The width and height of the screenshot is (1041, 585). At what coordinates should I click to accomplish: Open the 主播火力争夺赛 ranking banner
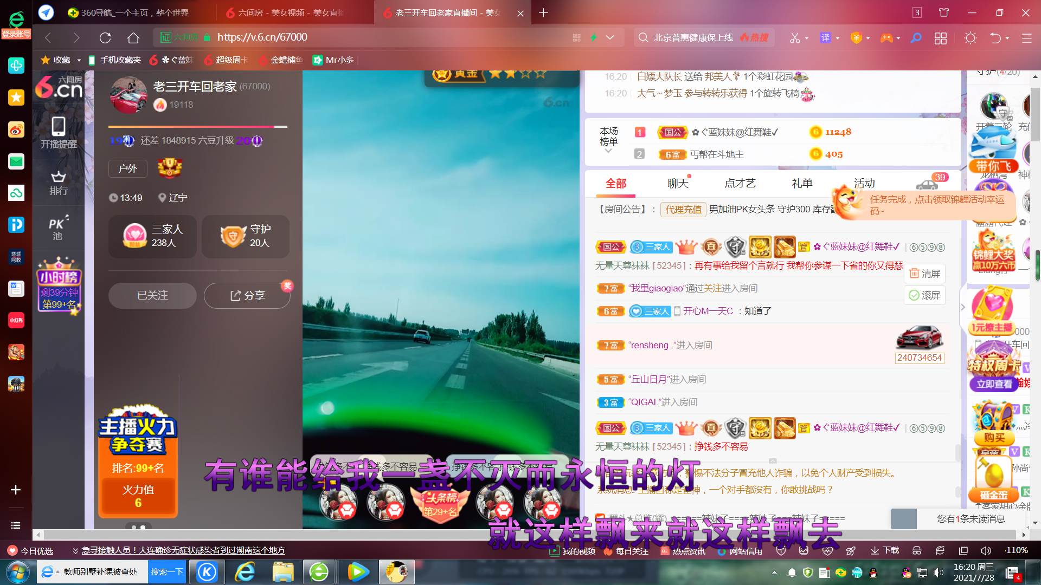(x=138, y=461)
